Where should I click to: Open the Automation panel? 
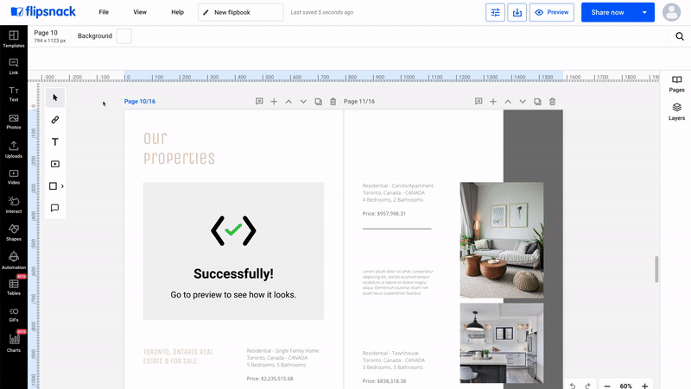(14, 260)
